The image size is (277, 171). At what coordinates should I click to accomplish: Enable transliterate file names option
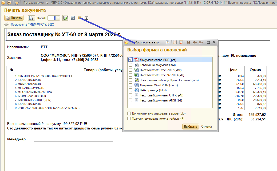coord(129,119)
